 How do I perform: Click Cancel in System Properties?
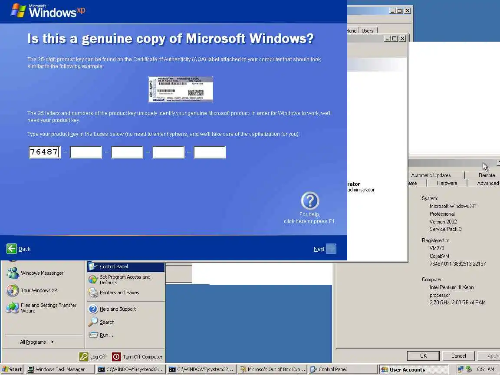click(x=458, y=355)
